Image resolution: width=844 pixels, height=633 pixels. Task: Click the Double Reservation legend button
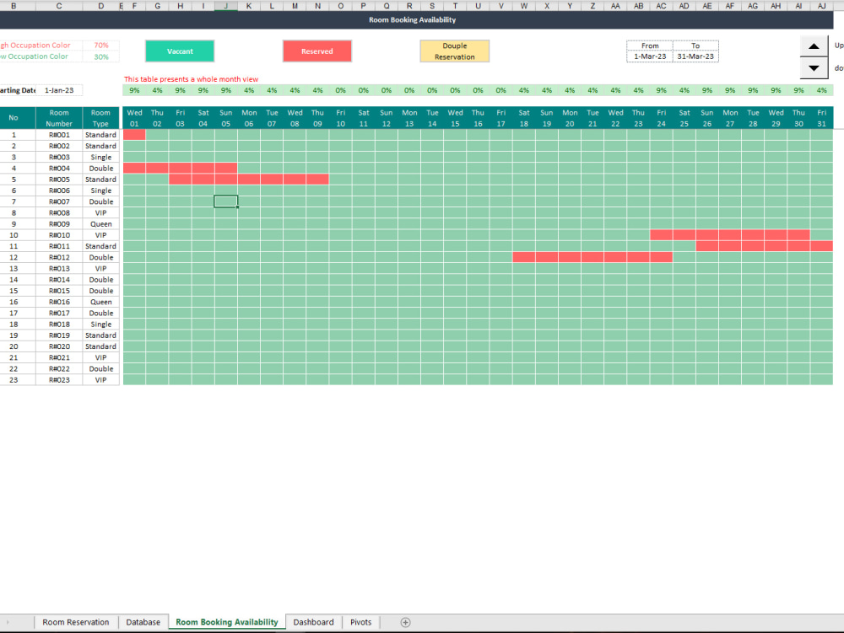coord(454,51)
